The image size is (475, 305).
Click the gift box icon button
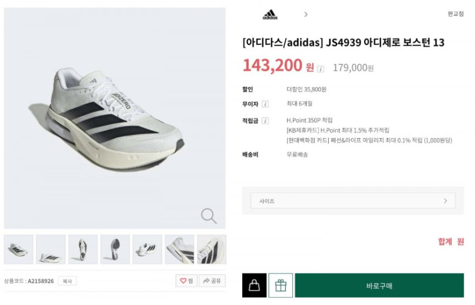point(280,286)
